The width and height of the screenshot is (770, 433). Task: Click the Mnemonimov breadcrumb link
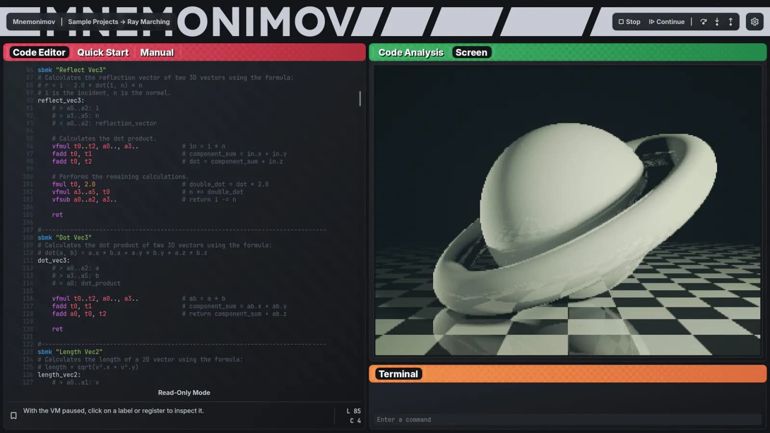(34, 22)
